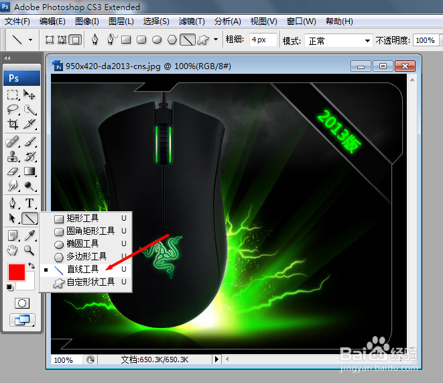The height and width of the screenshot is (383, 443).
Task: Choose Rounded Rectangle shape in options bar
Action: 141,40
